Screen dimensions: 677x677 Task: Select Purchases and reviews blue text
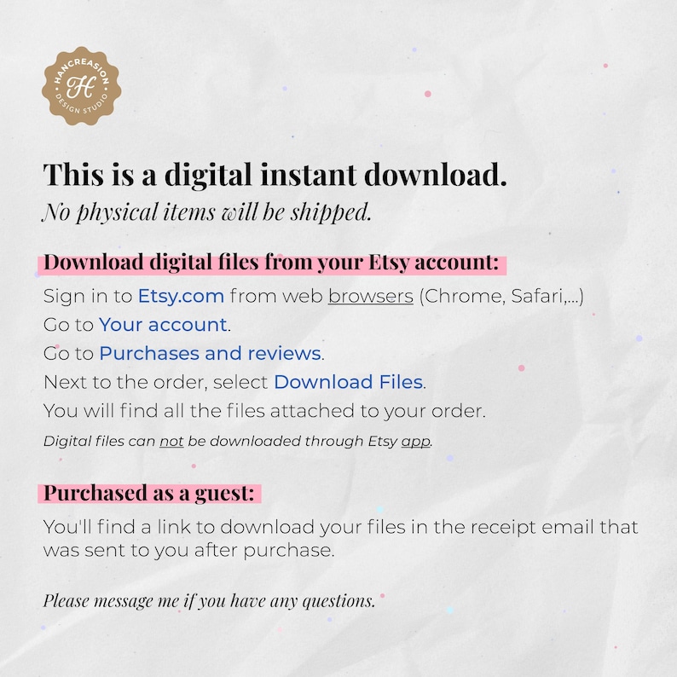tap(211, 353)
